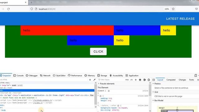This screenshot has width=199, height=112.
Task: Toggle the :hov pseudo-class panel
Action: 127,80
